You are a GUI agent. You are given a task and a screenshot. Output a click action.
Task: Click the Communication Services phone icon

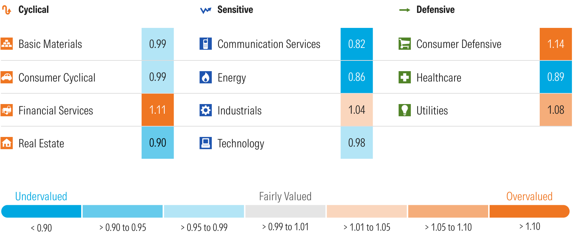point(205,44)
